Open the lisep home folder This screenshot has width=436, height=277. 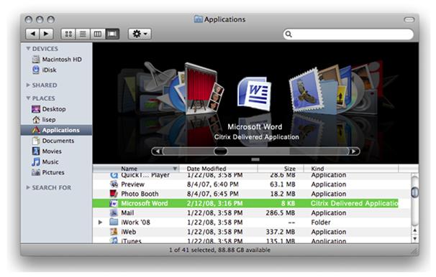pyautogui.click(x=44, y=120)
